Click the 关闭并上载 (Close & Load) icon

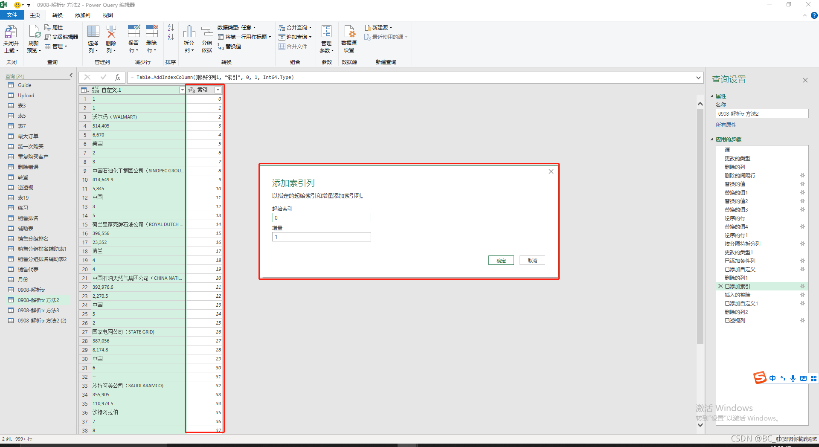[x=11, y=32]
